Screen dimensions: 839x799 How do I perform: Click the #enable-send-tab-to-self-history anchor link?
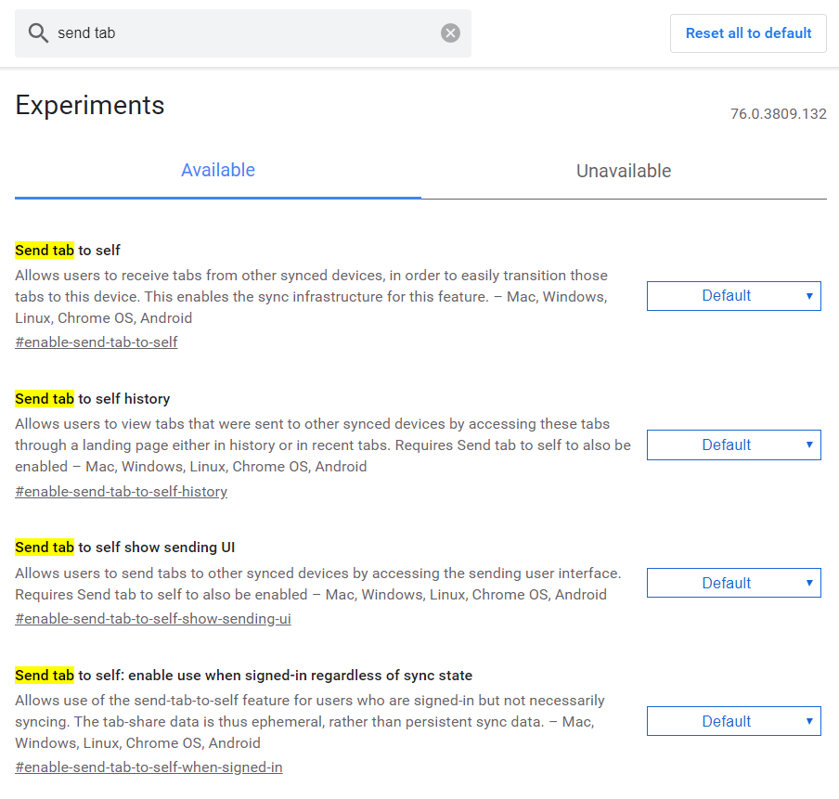coord(122,492)
